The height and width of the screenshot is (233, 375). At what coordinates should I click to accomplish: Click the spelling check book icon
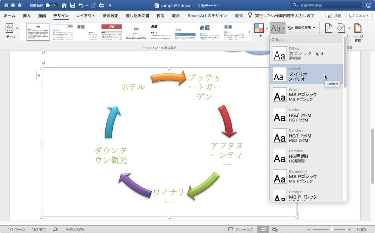pyautogui.click(x=55, y=229)
